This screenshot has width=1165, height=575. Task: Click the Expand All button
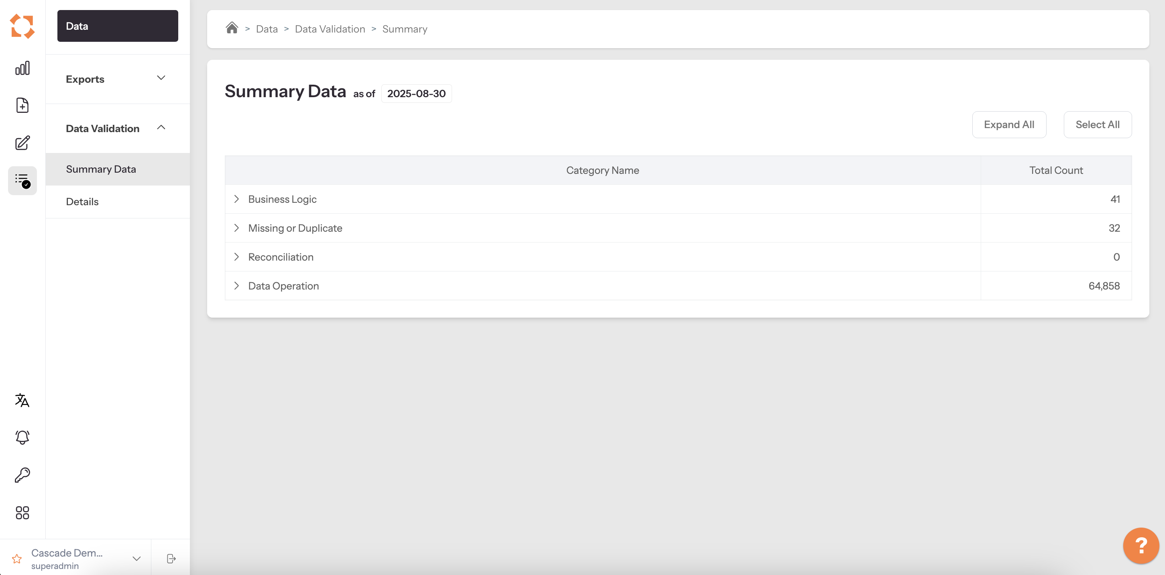[1008, 125]
